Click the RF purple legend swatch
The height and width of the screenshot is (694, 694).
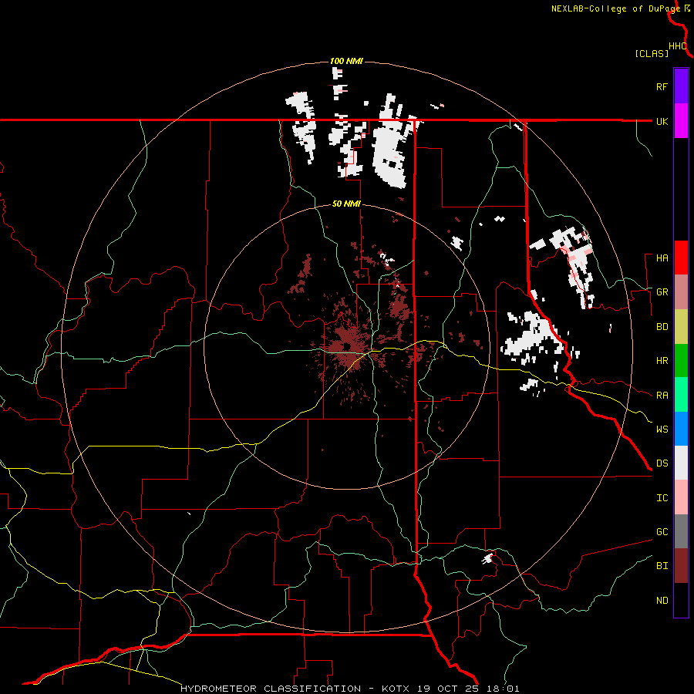pyautogui.click(x=681, y=86)
